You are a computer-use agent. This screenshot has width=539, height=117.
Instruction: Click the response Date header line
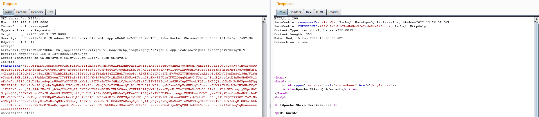309,38
